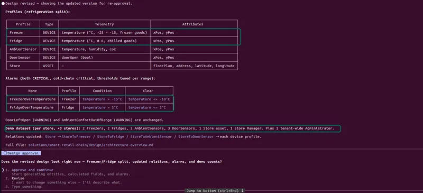Viewport: 423px width, 193px height.
Task: Click chilled goods temperature telemetry cell
Action: (x=104, y=41)
